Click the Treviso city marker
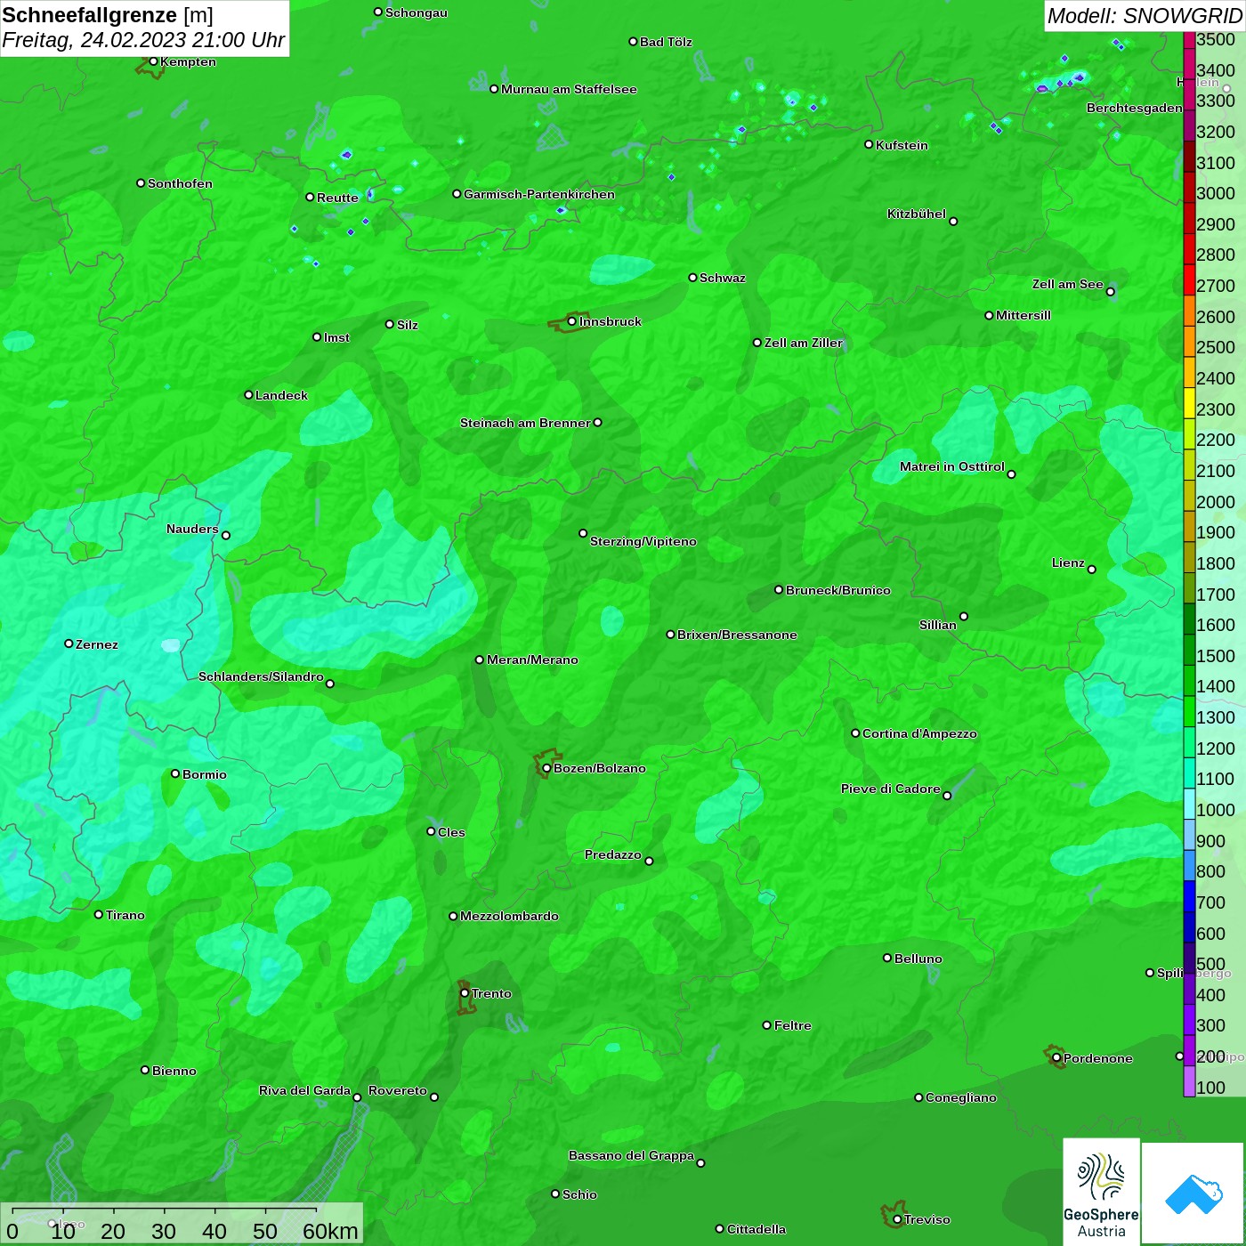 point(897,1219)
